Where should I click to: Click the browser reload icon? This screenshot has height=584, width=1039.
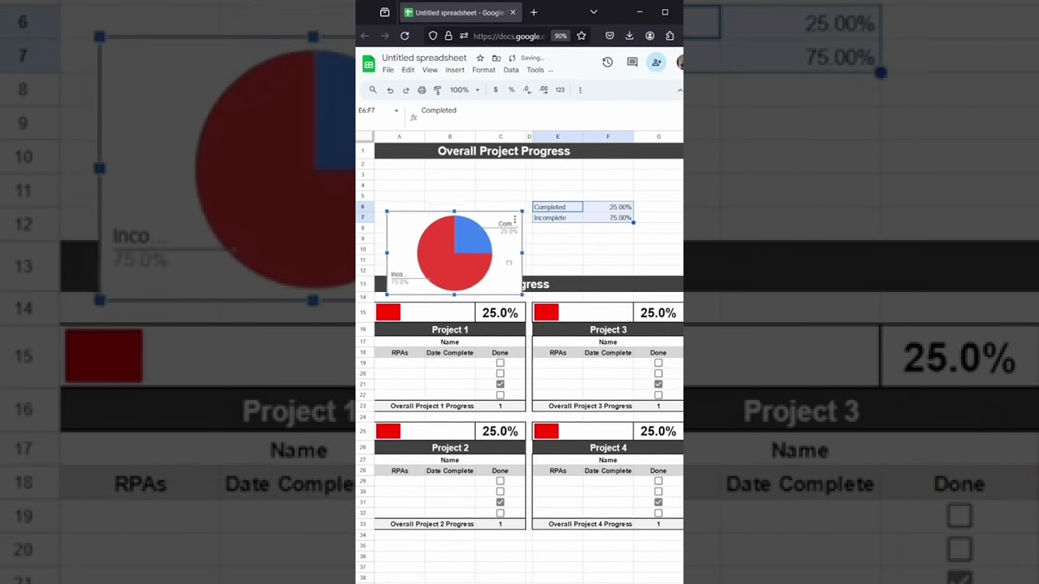point(404,36)
